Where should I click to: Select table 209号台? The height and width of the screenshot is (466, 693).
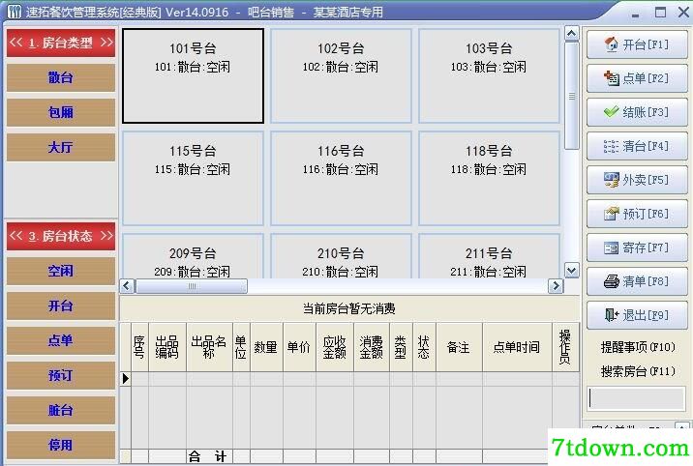click(x=193, y=256)
